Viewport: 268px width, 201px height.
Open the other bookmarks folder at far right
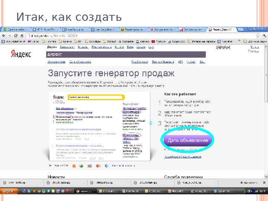coord(255,41)
